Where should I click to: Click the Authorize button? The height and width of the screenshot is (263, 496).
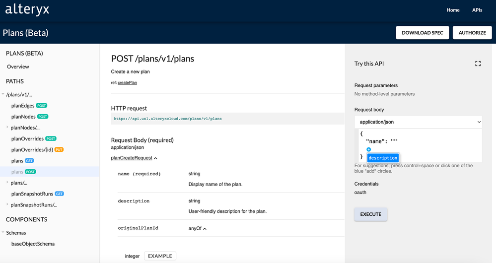pyautogui.click(x=472, y=33)
